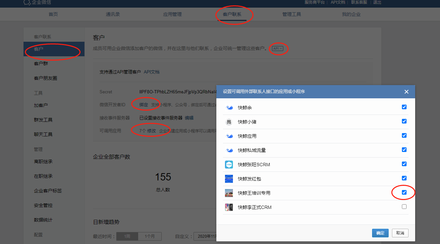Viewport: 440px width, 244px height.
Task: Select the 1周 time range segment
Action: [127, 236]
